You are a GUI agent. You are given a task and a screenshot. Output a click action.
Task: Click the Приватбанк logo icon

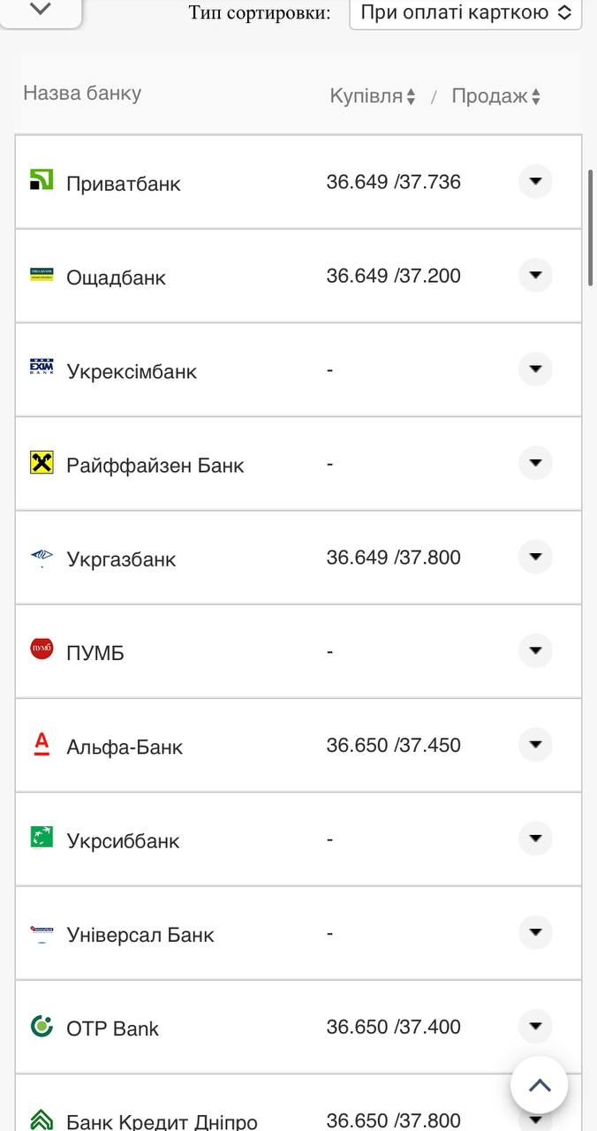point(42,180)
